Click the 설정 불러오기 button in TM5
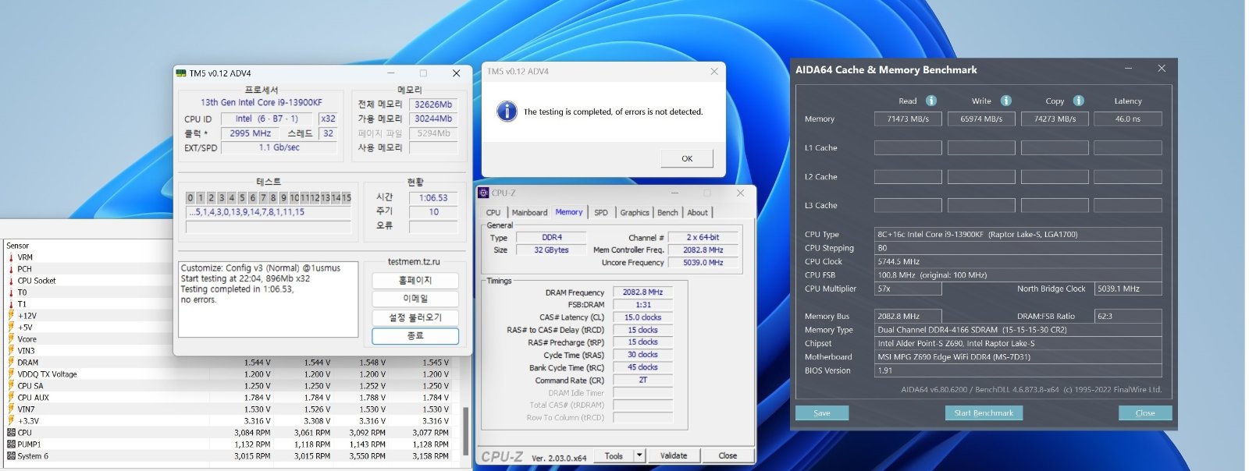This screenshot has width=1249, height=471. (415, 317)
